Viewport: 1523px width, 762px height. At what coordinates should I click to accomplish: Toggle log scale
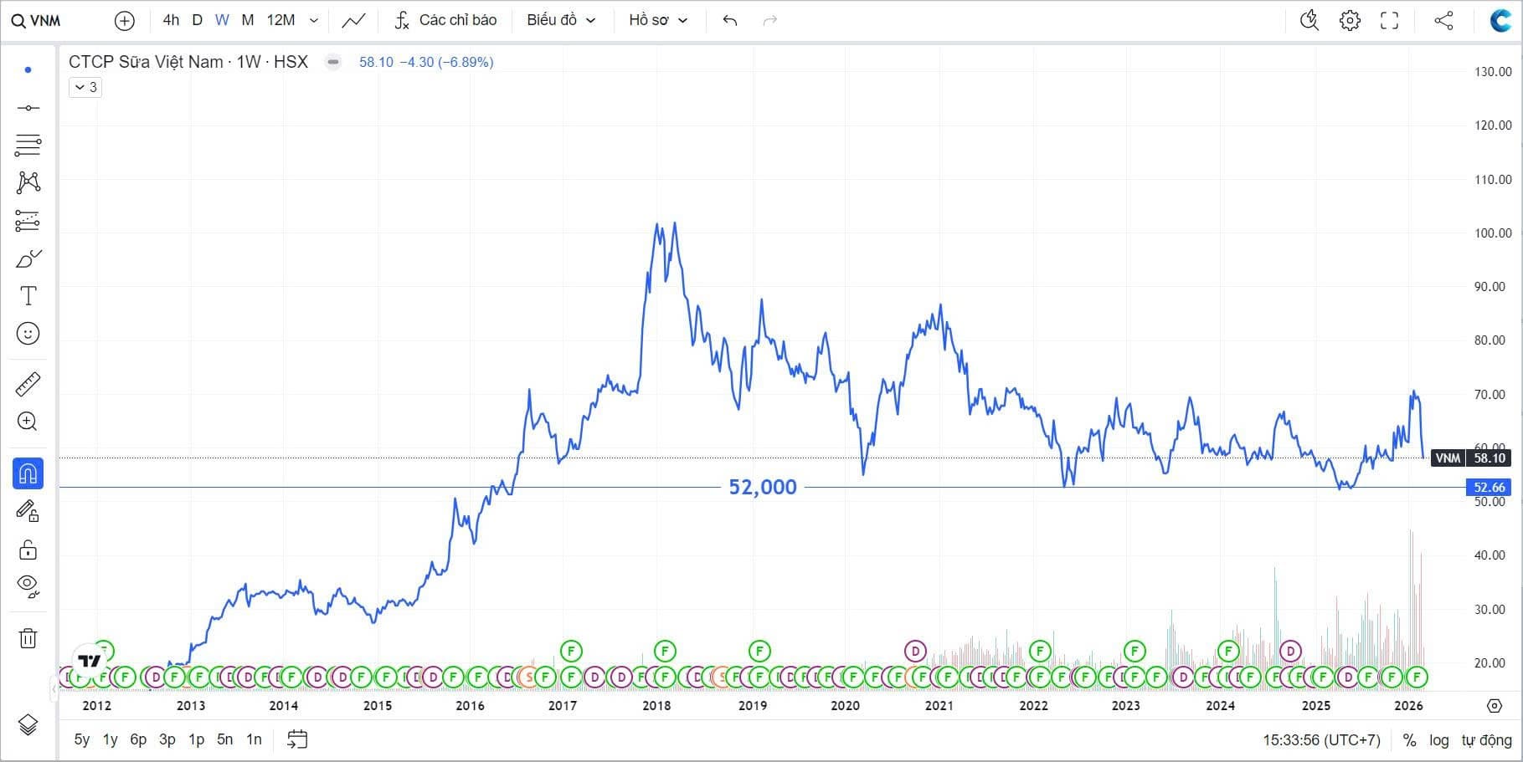tap(1439, 740)
